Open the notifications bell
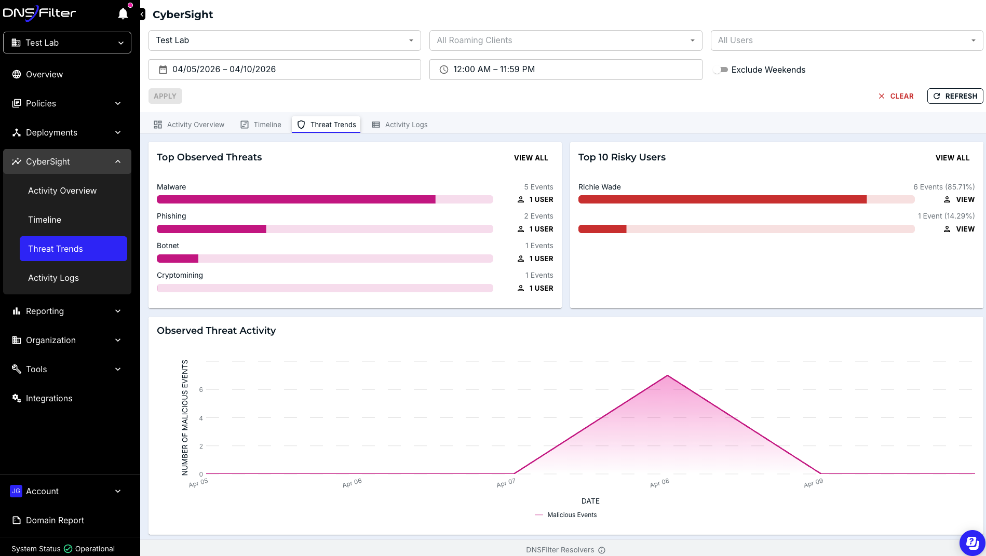The width and height of the screenshot is (986, 556). tap(123, 13)
